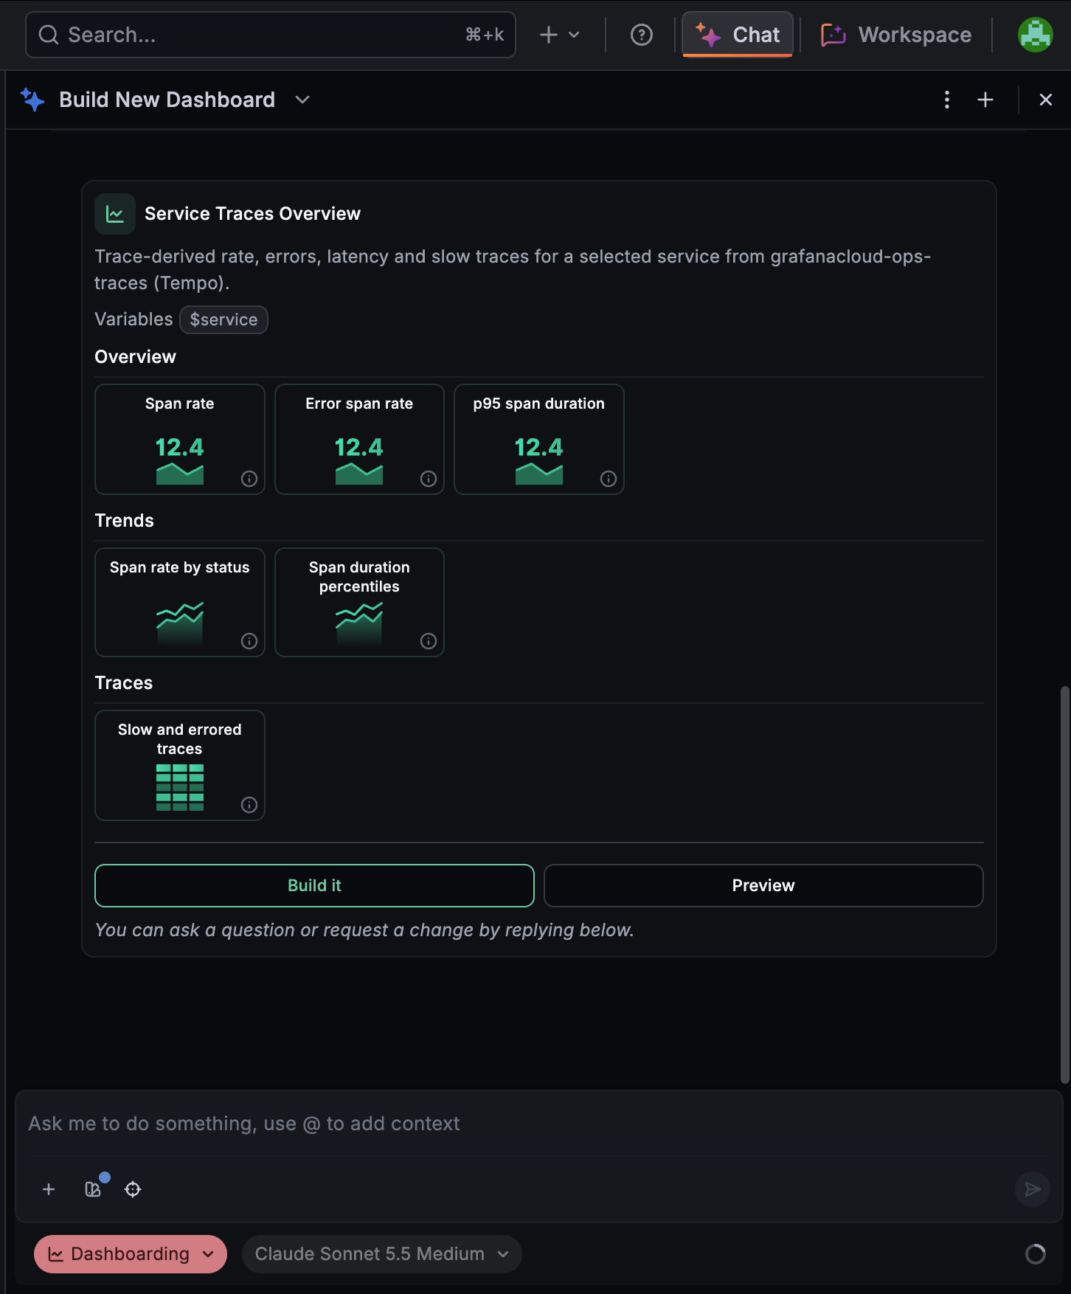Switch to the Chat tab
Image resolution: width=1071 pixels, height=1294 pixels.
738,35
